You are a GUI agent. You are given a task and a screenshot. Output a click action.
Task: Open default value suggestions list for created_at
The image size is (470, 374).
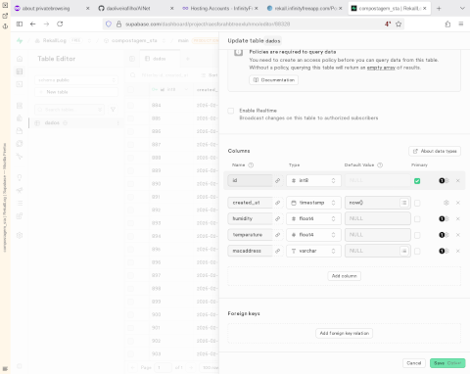(x=404, y=203)
